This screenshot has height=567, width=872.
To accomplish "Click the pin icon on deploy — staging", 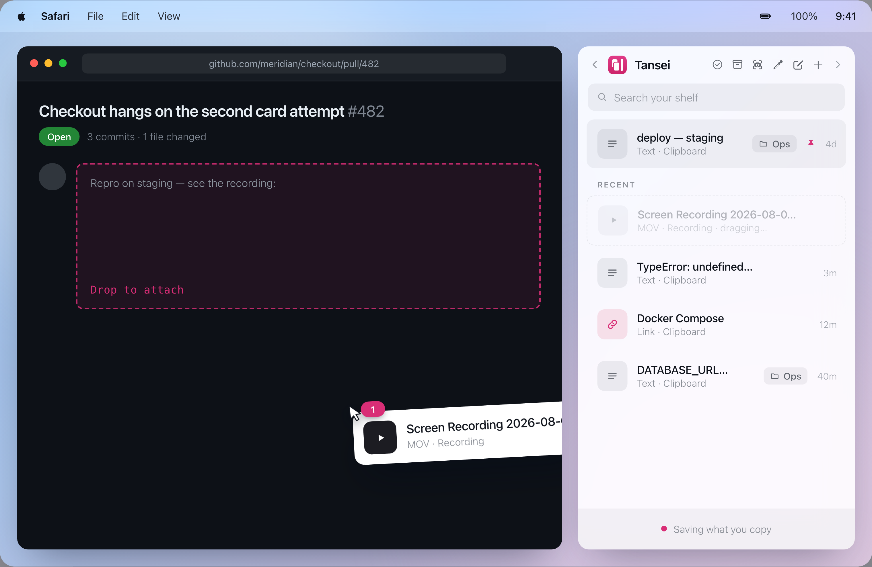I will [x=811, y=144].
